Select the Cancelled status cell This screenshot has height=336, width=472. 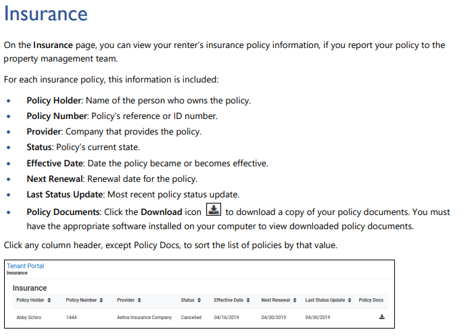tap(191, 317)
